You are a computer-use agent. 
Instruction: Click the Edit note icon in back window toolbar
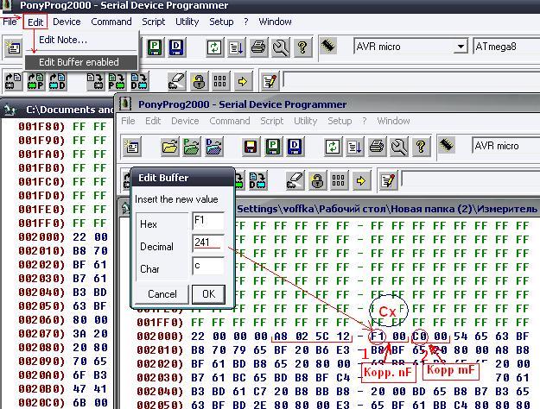tap(269, 82)
